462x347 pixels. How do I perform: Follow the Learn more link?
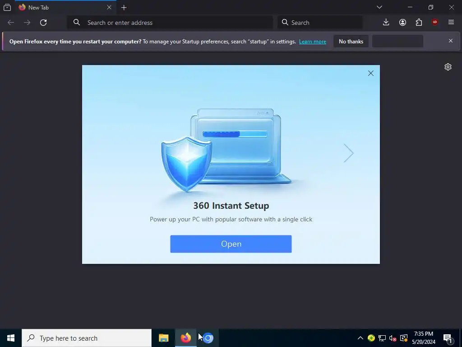coord(313,42)
